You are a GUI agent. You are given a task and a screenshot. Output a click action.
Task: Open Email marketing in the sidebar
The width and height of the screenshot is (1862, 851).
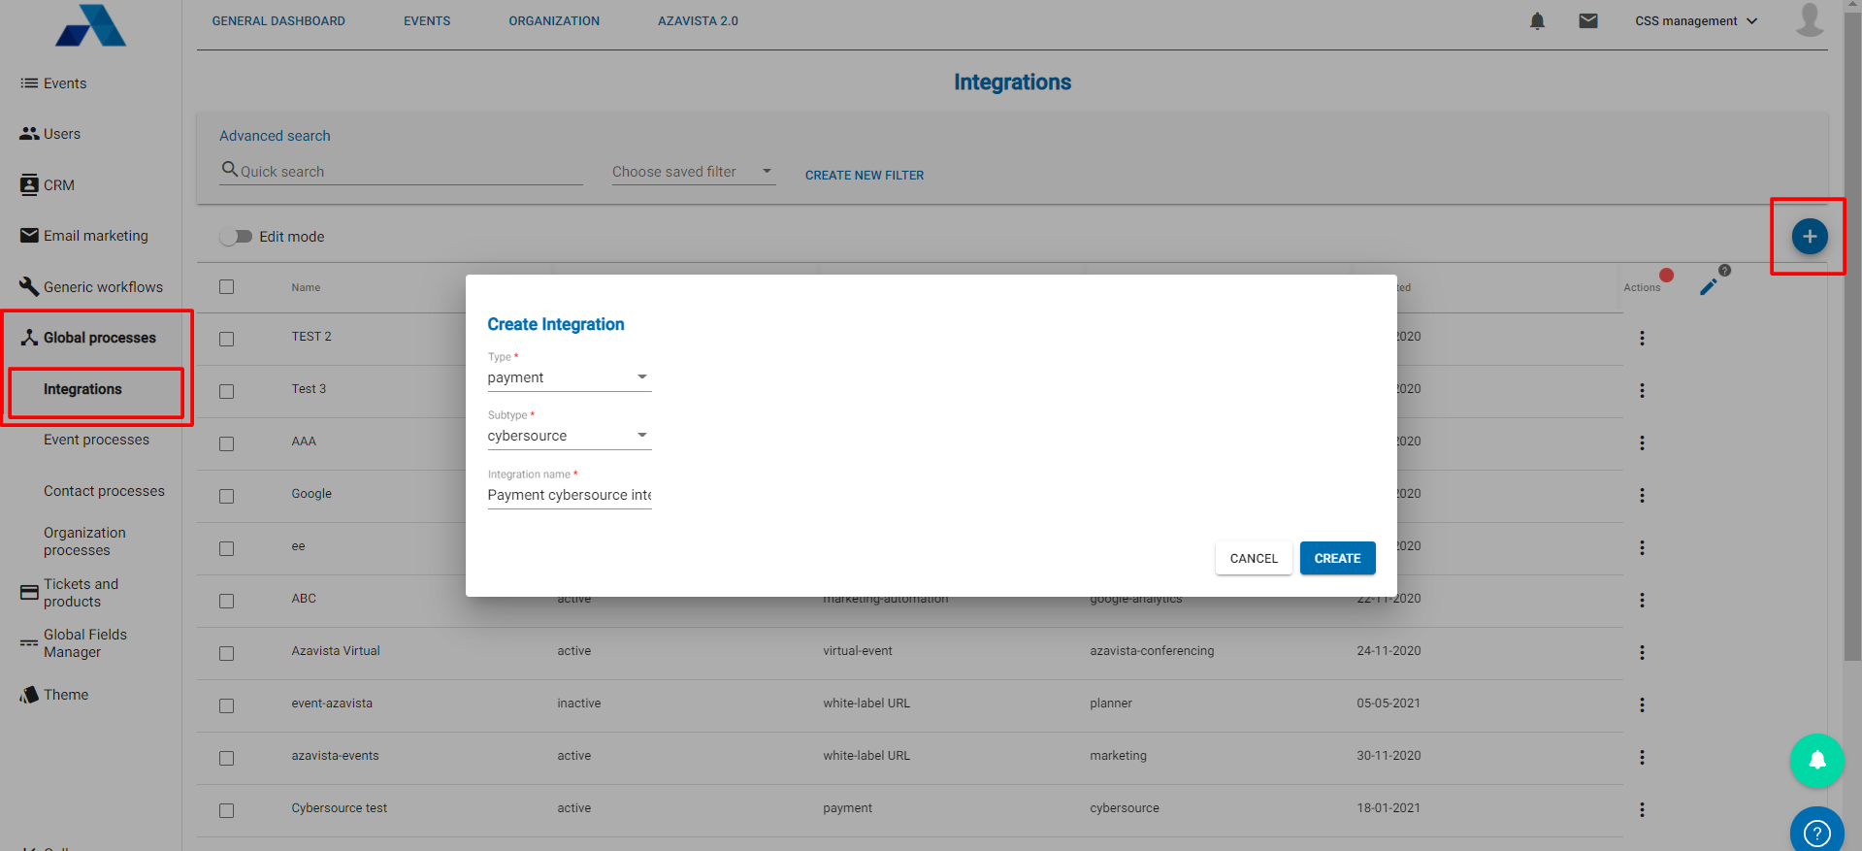(x=84, y=236)
